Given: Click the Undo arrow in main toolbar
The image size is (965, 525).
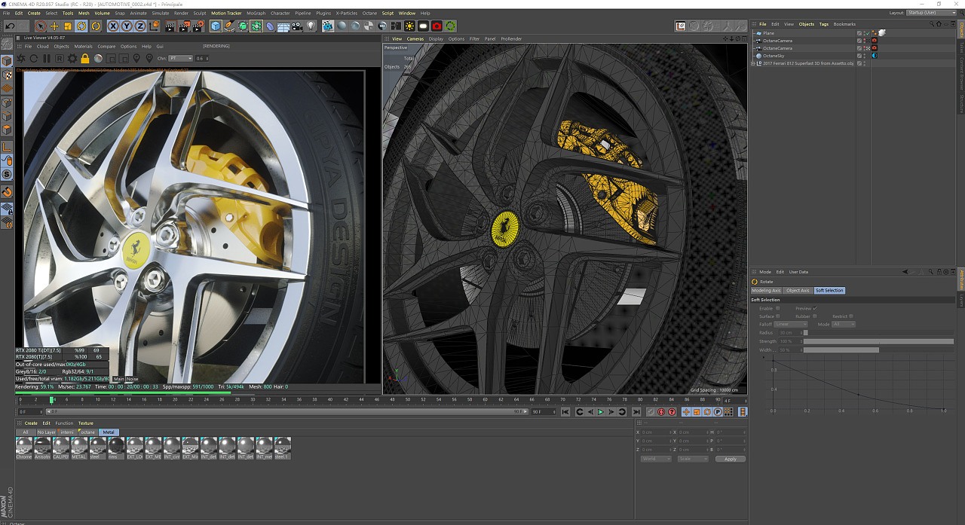Looking at the screenshot, I should tap(10, 26).
